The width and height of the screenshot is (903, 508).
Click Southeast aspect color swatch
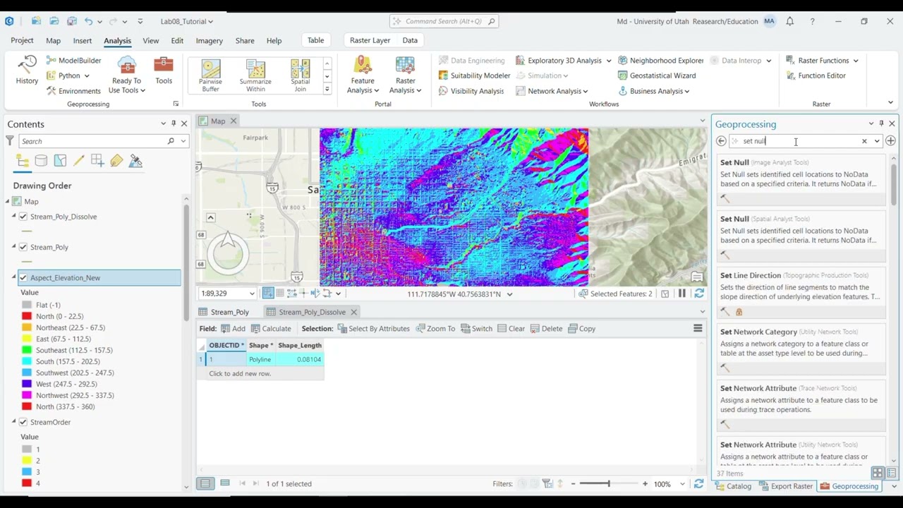(x=27, y=350)
